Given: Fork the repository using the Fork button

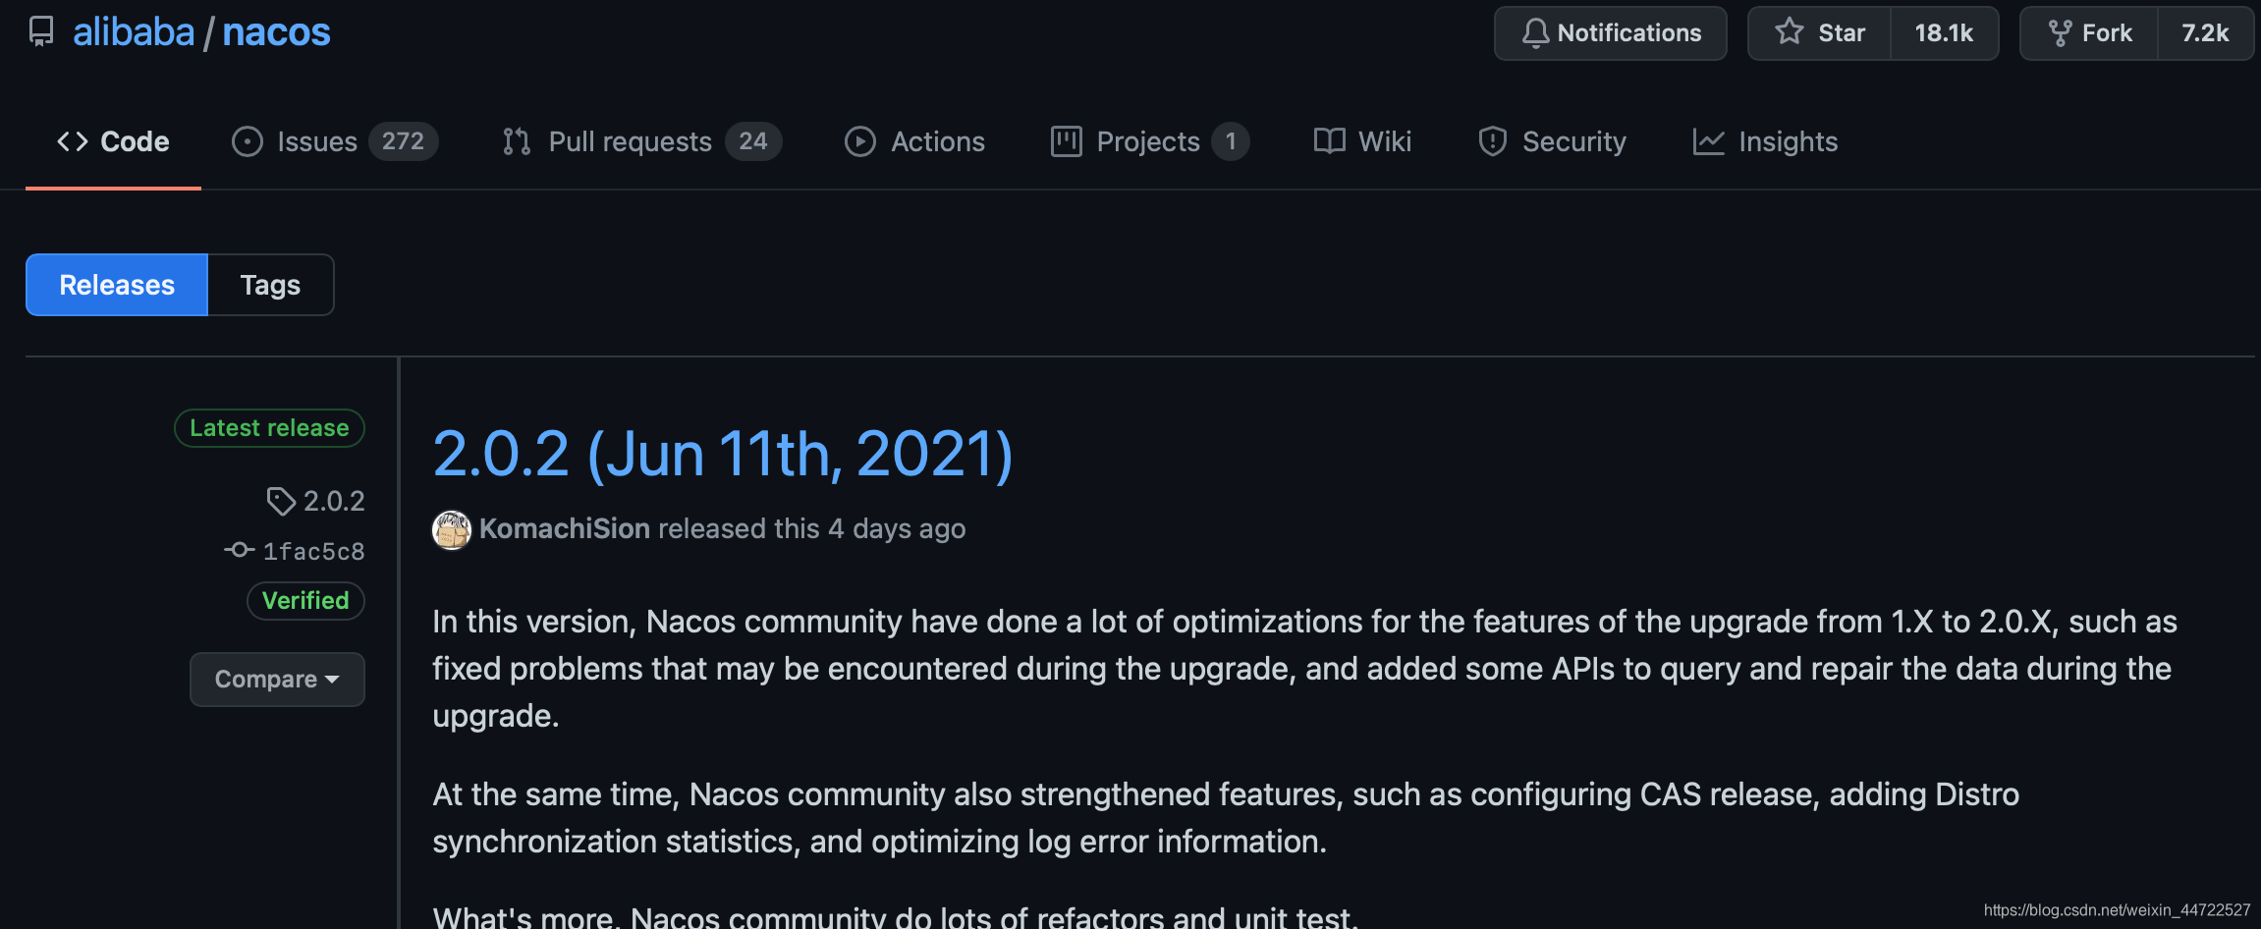Looking at the screenshot, I should (x=2089, y=33).
